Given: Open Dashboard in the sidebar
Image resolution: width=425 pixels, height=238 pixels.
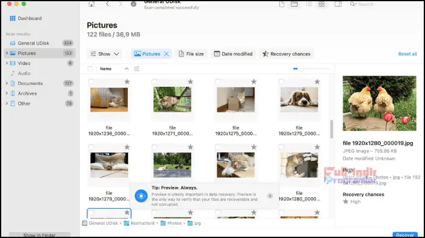Looking at the screenshot, I should click(30, 18).
